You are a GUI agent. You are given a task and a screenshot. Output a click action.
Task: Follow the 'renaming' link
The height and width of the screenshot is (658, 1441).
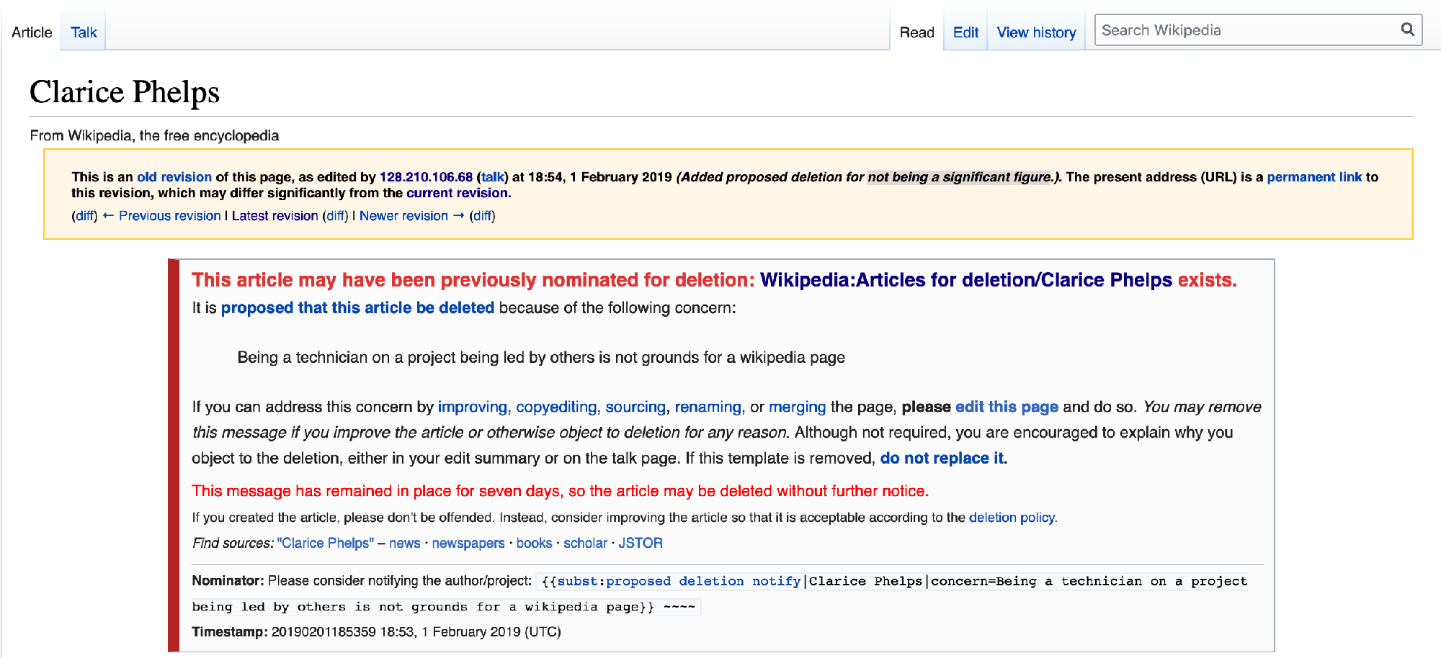coord(708,407)
